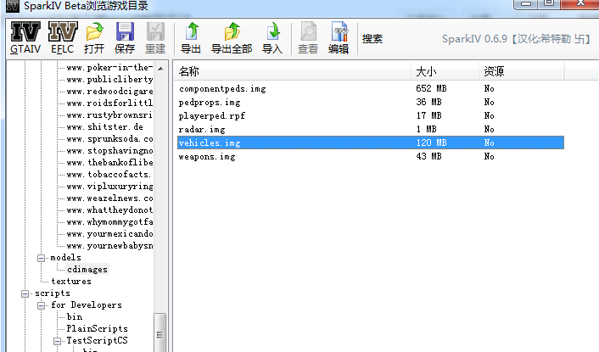Collapse the scripts folder node
The width and height of the screenshot is (599, 352).
tap(26, 293)
